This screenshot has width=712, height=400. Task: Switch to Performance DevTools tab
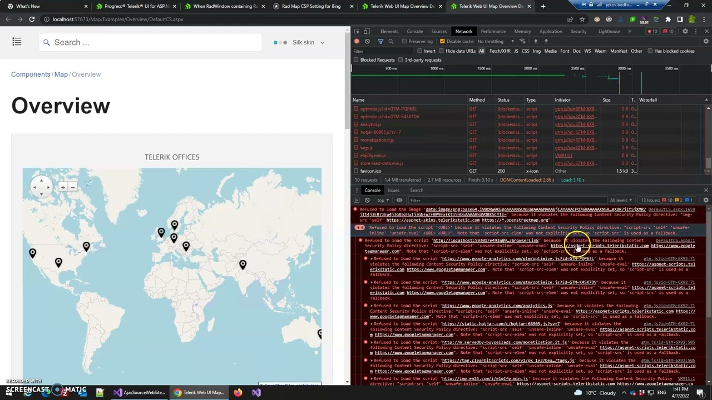pyautogui.click(x=493, y=32)
